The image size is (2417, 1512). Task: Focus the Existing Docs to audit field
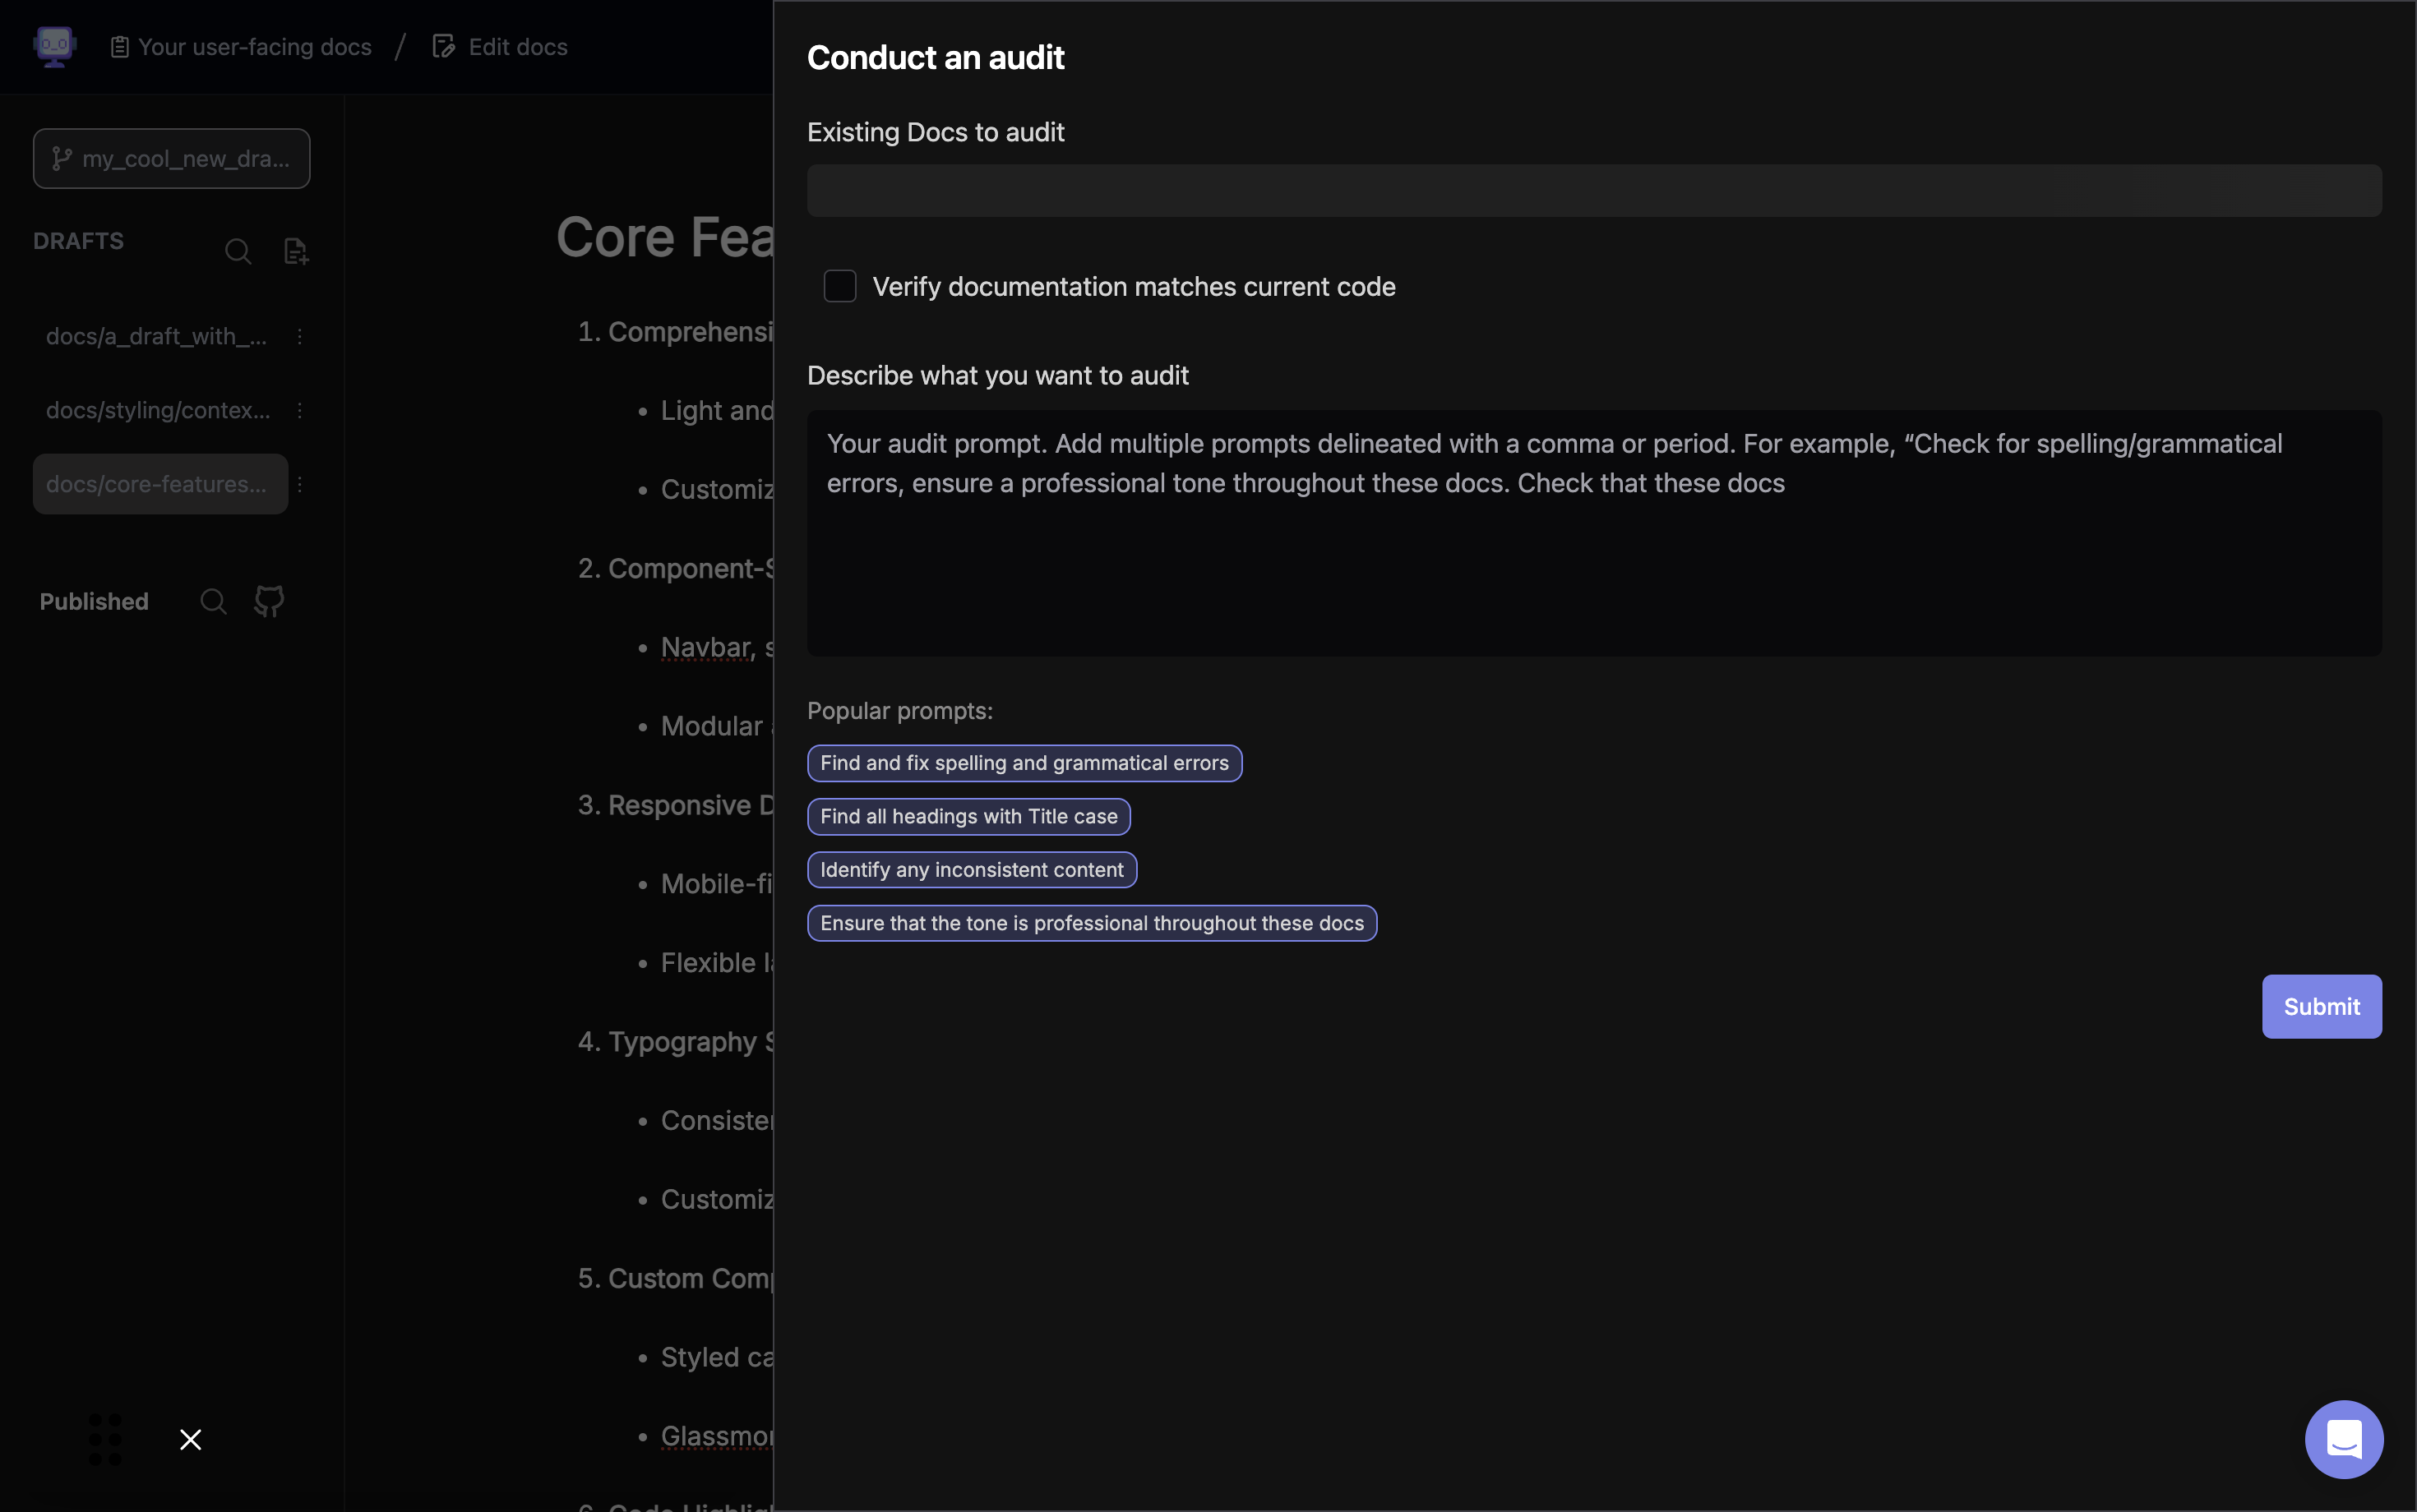1594,191
